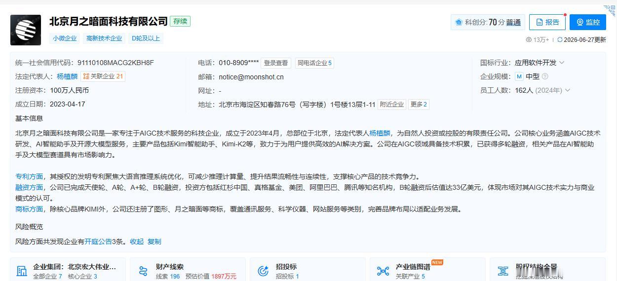The image size is (617, 281).
Task: Open the 报告 report button
Action: (547, 22)
